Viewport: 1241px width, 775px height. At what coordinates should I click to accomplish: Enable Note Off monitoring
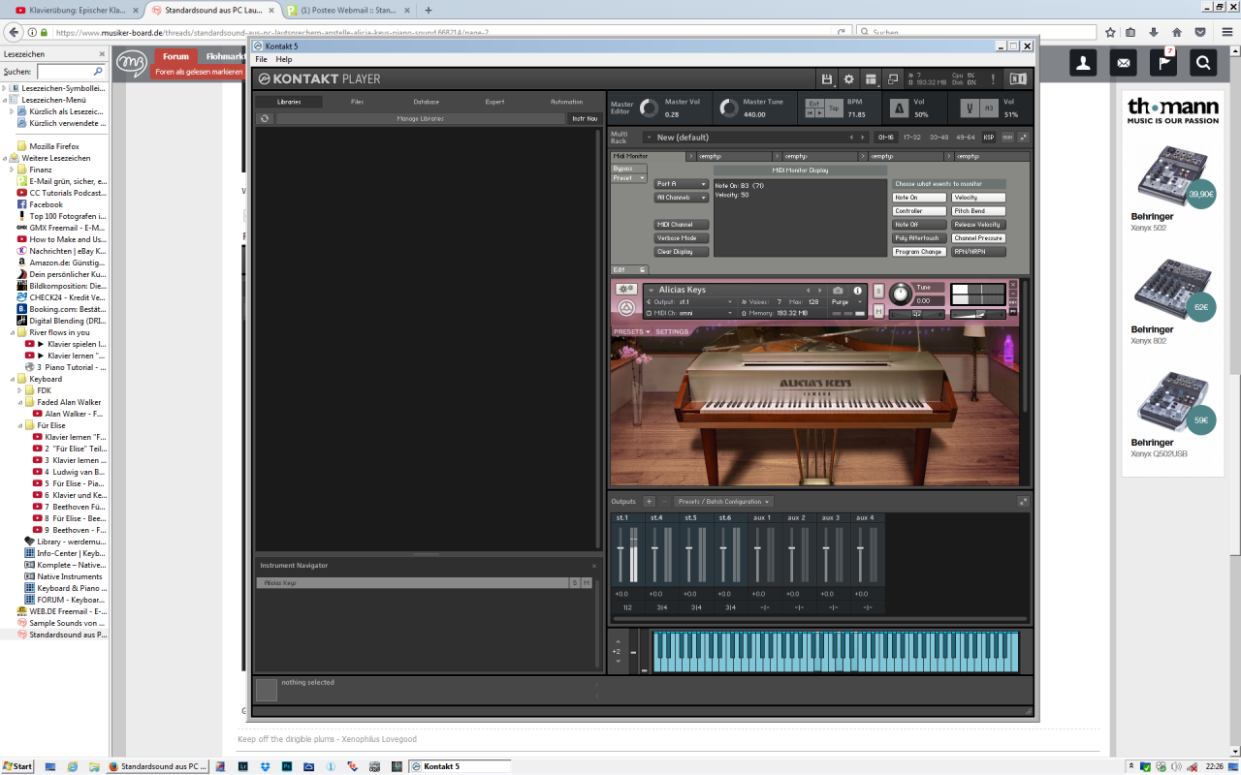(919, 225)
